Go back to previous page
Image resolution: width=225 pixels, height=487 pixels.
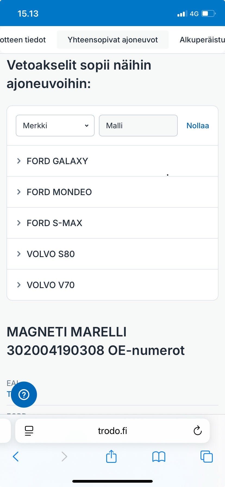(16, 457)
